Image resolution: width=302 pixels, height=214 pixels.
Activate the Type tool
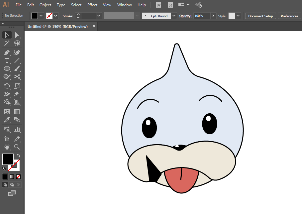click(x=7, y=60)
